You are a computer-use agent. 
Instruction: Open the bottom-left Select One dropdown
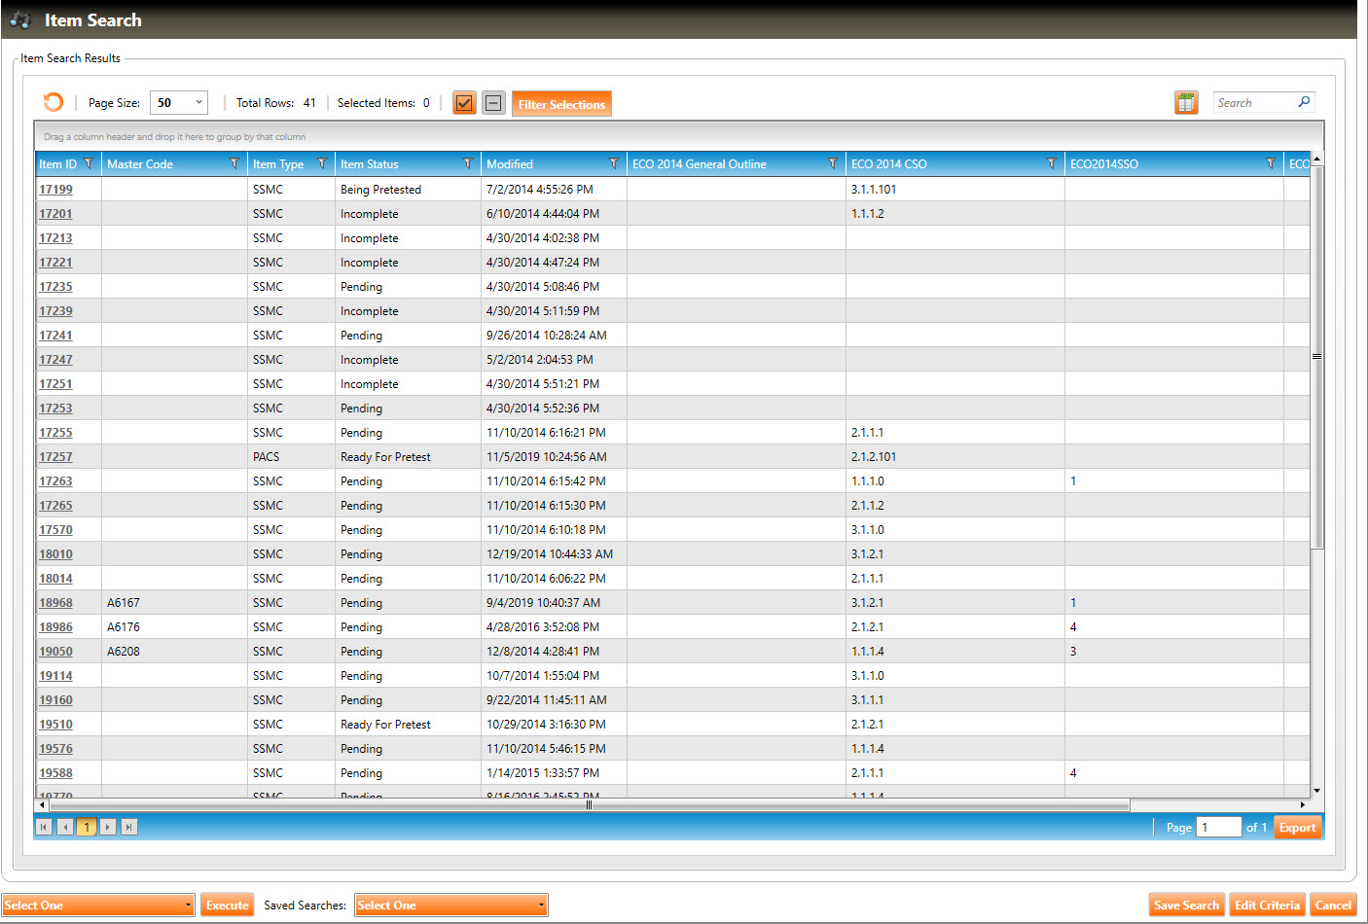coord(98,906)
